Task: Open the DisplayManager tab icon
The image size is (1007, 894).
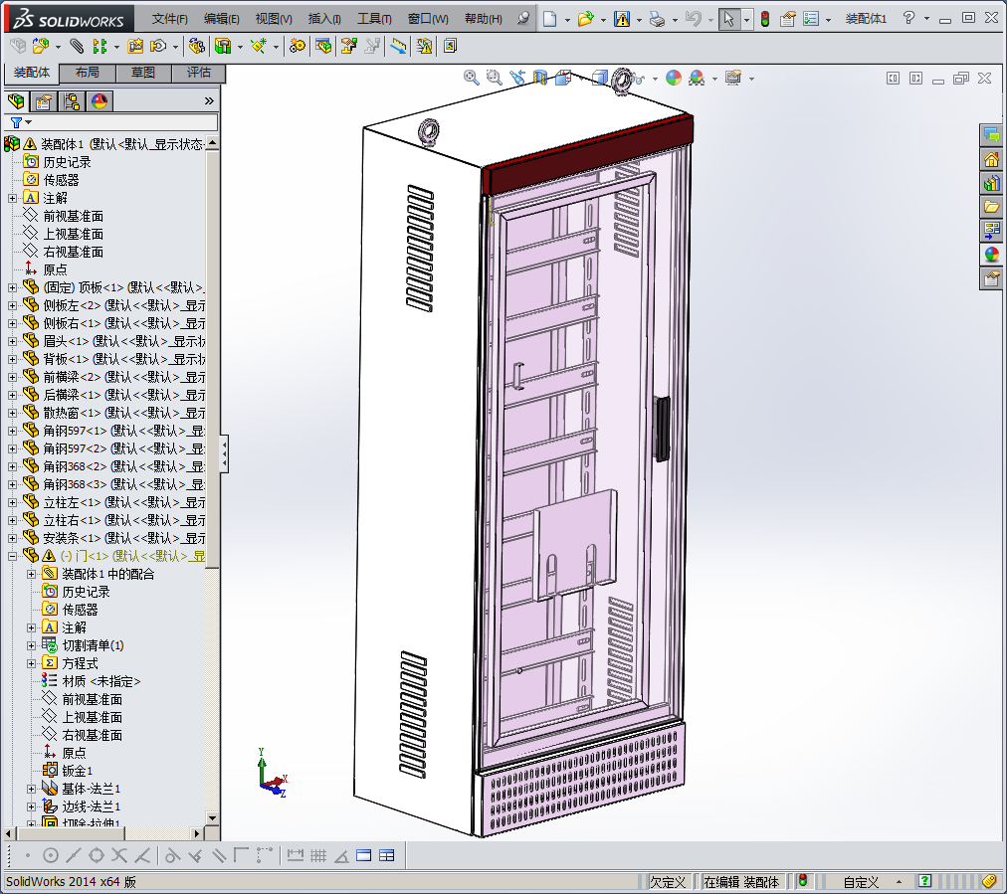Action: [x=100, y=101]
